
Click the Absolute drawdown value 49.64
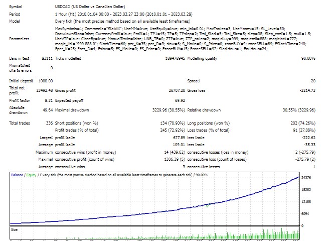pyautogui.click(x=48, y=110)
